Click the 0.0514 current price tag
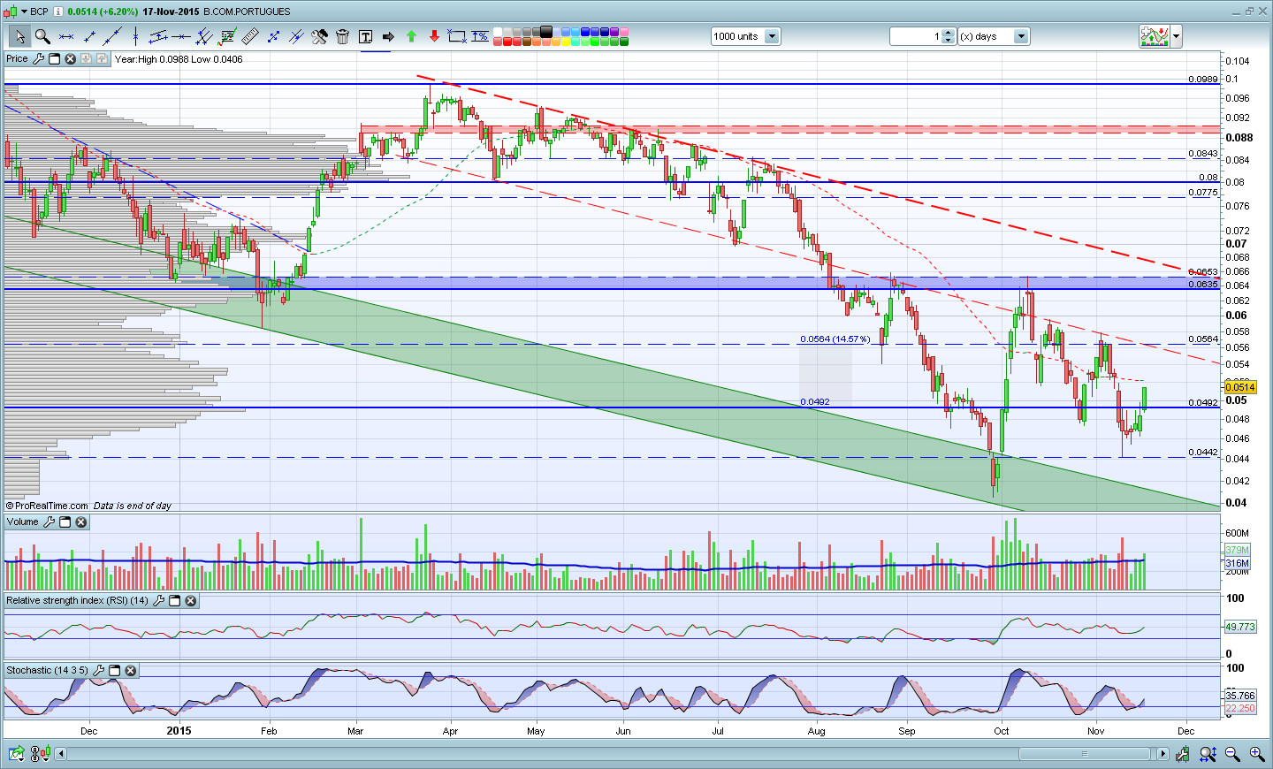Viewport: 1273px width, 769px height. 1240,387
